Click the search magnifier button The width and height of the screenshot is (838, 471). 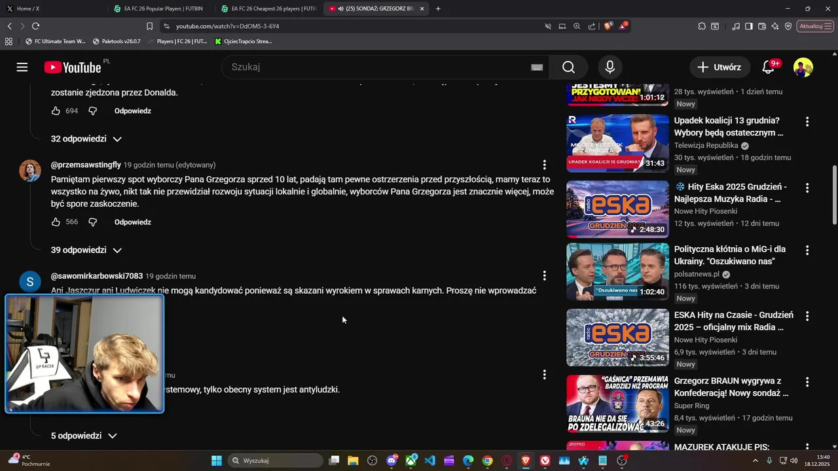tap(568, 67)
